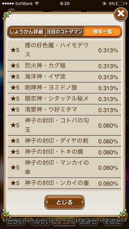Choose the 咆哮神・ヨミドノ狼 row
This screenshot has height=229, width=129.
(x=64, y=88)
